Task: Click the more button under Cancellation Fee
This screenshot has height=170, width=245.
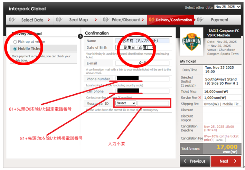Action: tap(219, 140)
